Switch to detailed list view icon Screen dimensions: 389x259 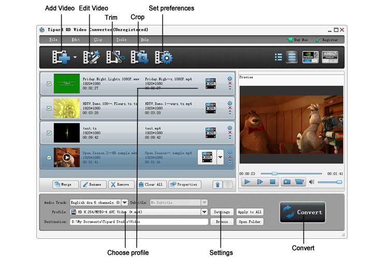pos(291,57)
